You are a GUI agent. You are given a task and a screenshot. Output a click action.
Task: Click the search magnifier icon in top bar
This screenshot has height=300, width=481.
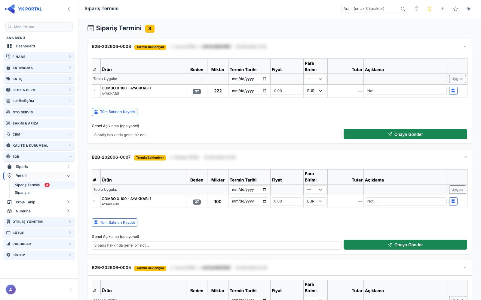tap(403, 9)
